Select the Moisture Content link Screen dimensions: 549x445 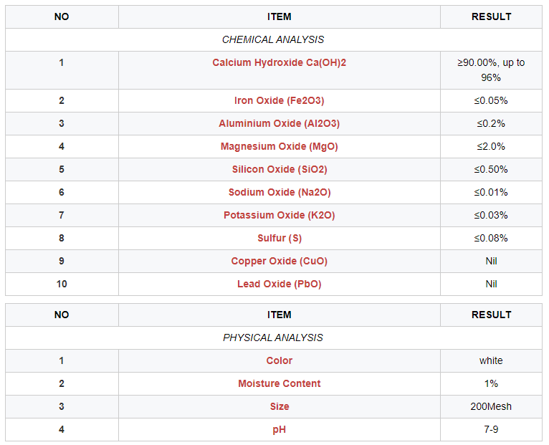coord(279,383)
